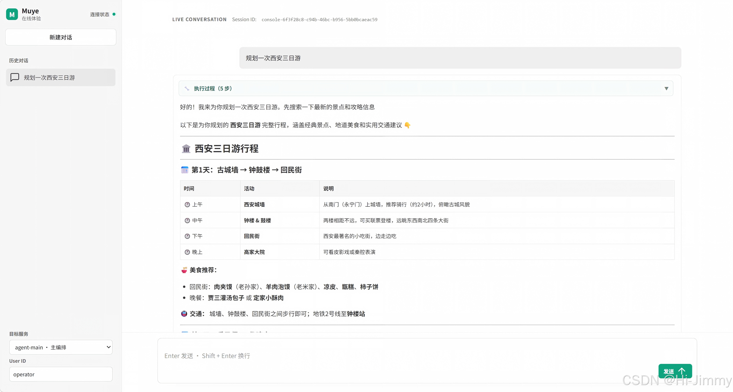The image size is (733, 392).
Task: Expand the 执行过程 (5 步) panel arrow
Action: [x=666, y=88]
